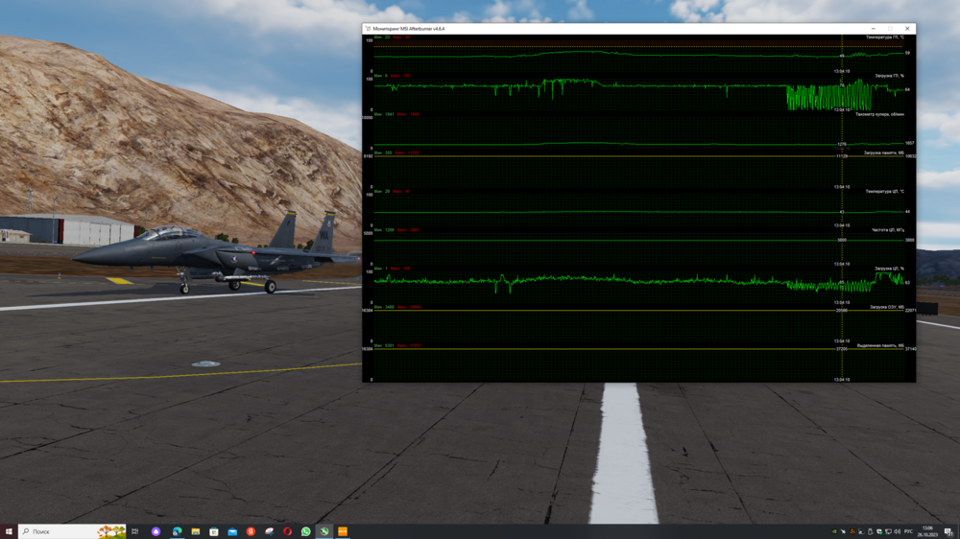
Task: Open the notification center icon
Action: pyautogui.click(x=948, y=531)
